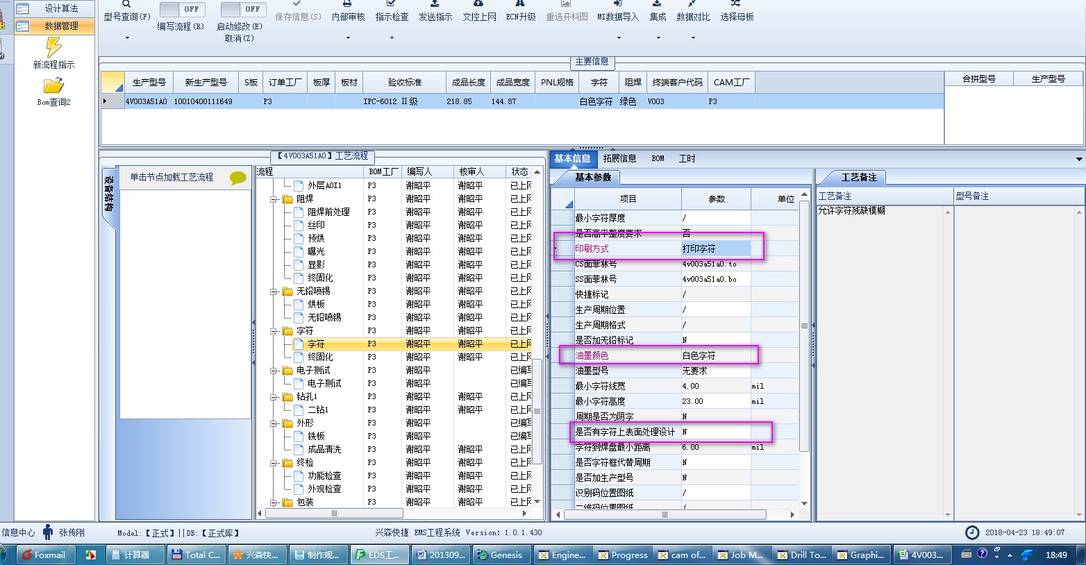
Task: Switch to Genesis in the taskbar
Action: [501, 555]
